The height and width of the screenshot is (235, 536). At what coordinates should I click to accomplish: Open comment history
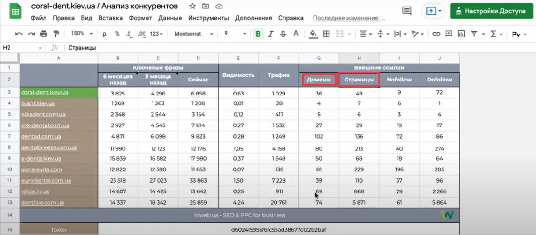(x=406, y=11)
